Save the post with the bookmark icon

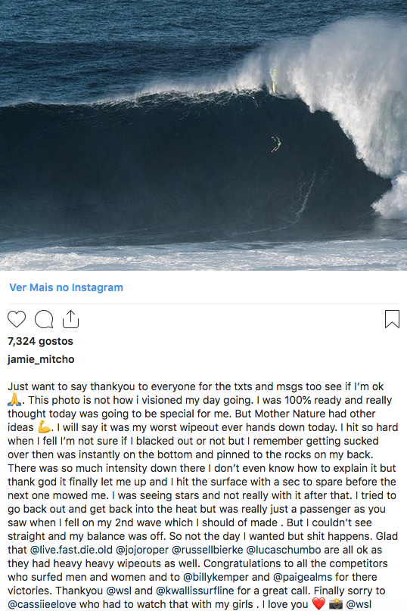coord(392,319)
